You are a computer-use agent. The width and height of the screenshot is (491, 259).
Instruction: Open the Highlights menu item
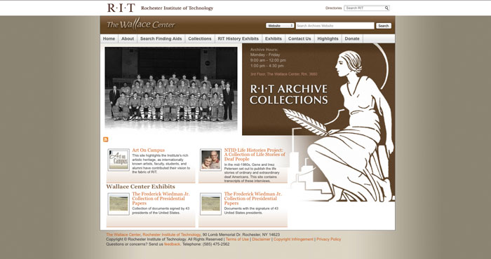pyautogui.click(x=328, y=38)
